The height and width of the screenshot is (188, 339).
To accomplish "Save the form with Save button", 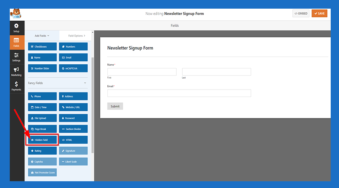I will coord(319,14).
